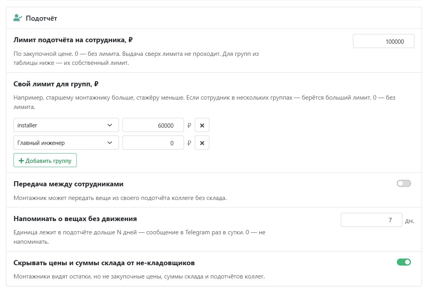425x289 pixels.
Task: Remove the installer group limit row
Action: click(x=202, y=125)
